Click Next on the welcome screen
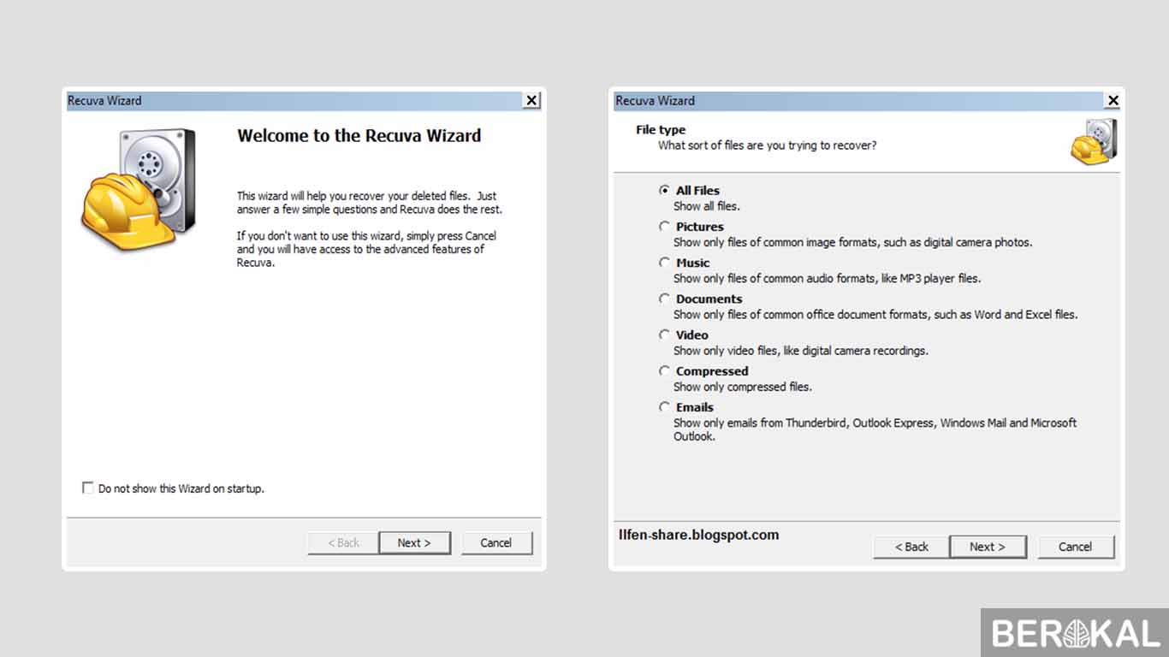Screen dimensions: 1169x657 [x=415, y=542]
